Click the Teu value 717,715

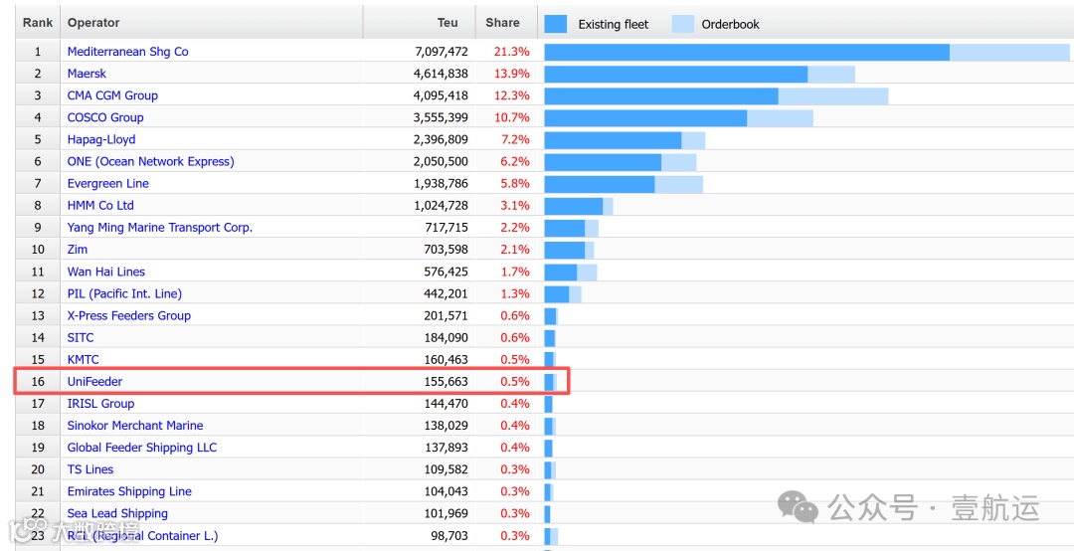[446, 227]
